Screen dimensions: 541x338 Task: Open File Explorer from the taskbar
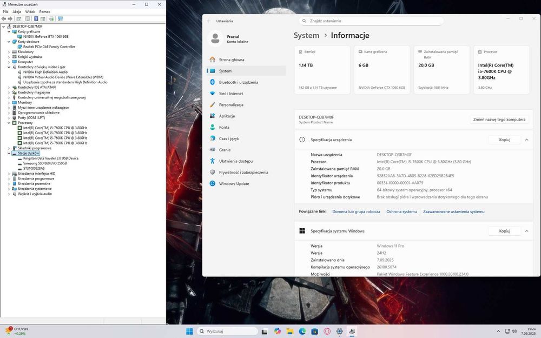click(290, 332)
